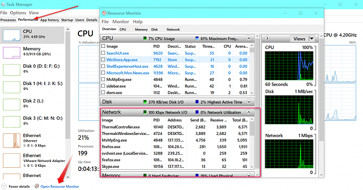Select Skype.exe network row
363x190 pixels.
[175, 166]
